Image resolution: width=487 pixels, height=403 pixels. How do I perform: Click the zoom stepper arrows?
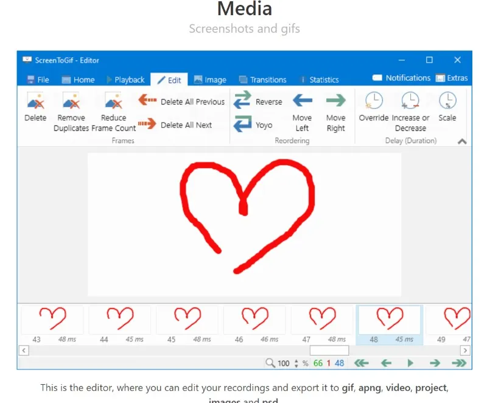pos(296,363)
